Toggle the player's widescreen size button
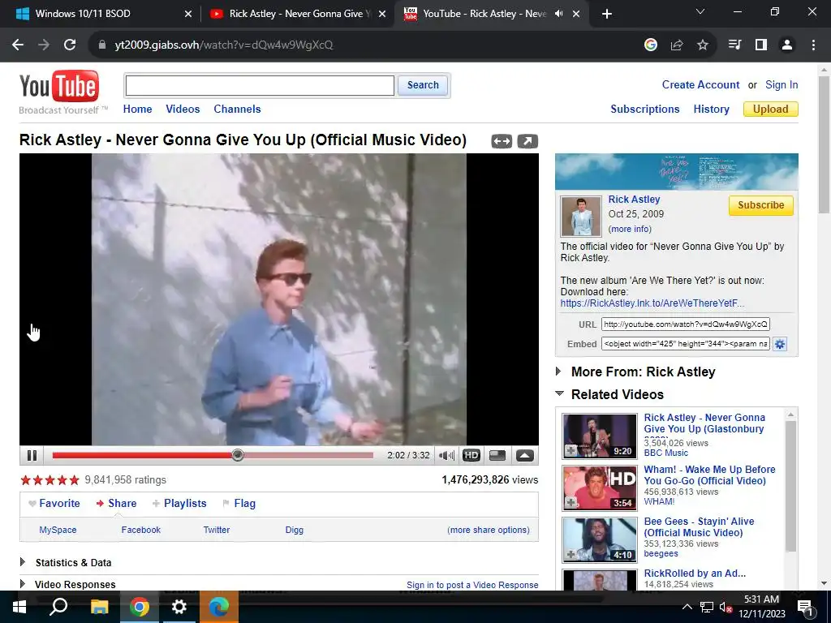 coord(497,456)
